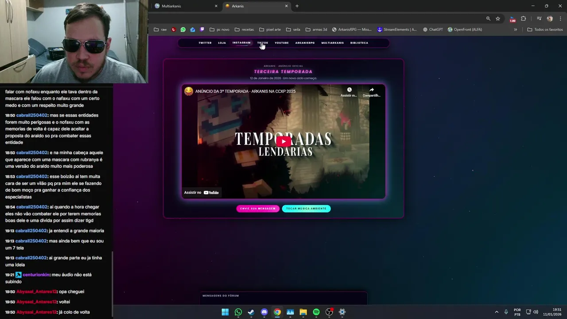Viewport: 567px width, 319px height.
Task: Click the TOCAR MÚSICA AMBIENTE button
Action: 306,209
